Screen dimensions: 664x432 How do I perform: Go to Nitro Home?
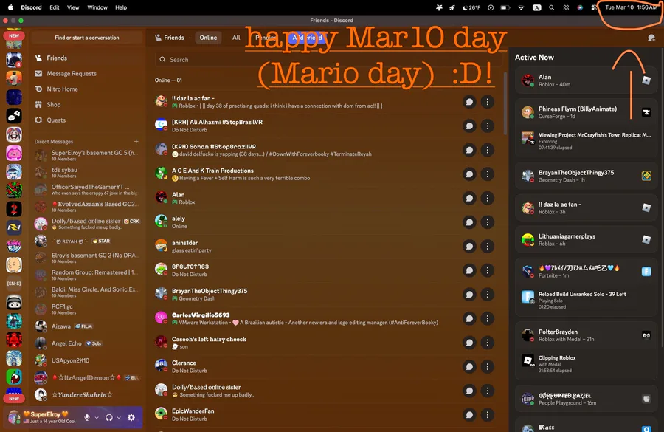[x=87, y=89]
